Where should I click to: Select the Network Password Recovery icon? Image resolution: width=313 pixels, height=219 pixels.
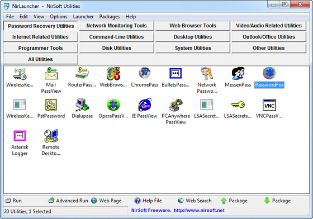(x=207, y=74)
